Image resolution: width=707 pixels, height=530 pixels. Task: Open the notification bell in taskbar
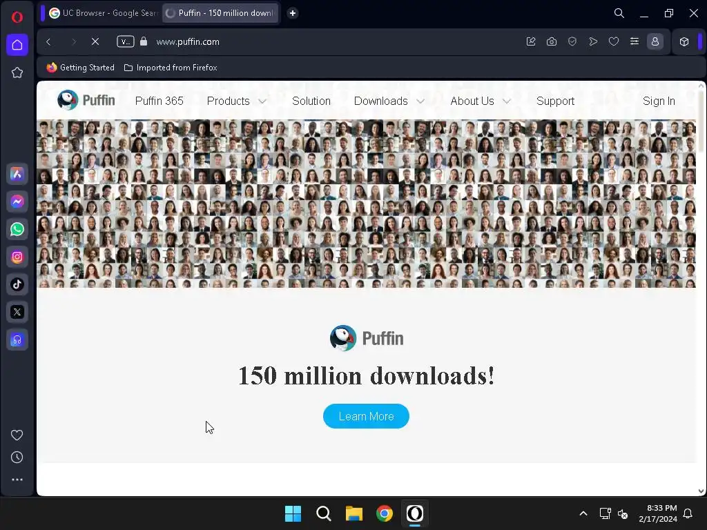point(688,513)
